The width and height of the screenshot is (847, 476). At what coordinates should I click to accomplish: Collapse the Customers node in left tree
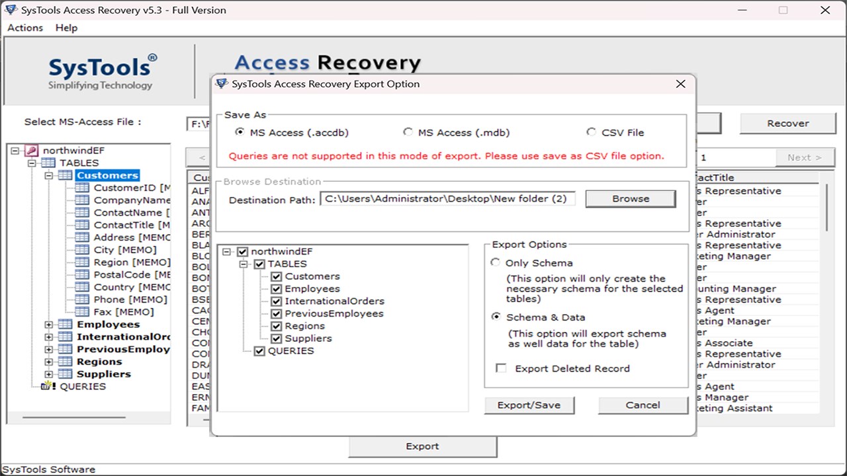pos(48,176)
